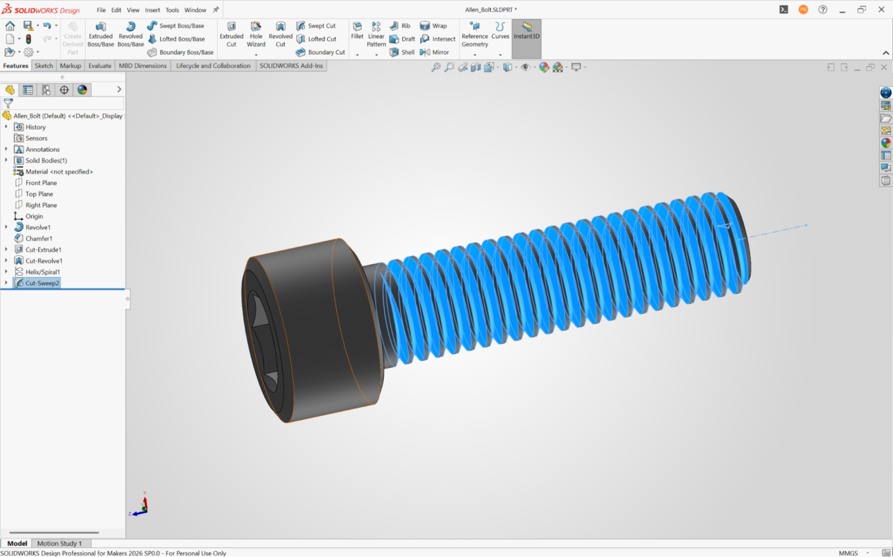
Task: Choose the Swept Boss/Base command
Action: 176,26
